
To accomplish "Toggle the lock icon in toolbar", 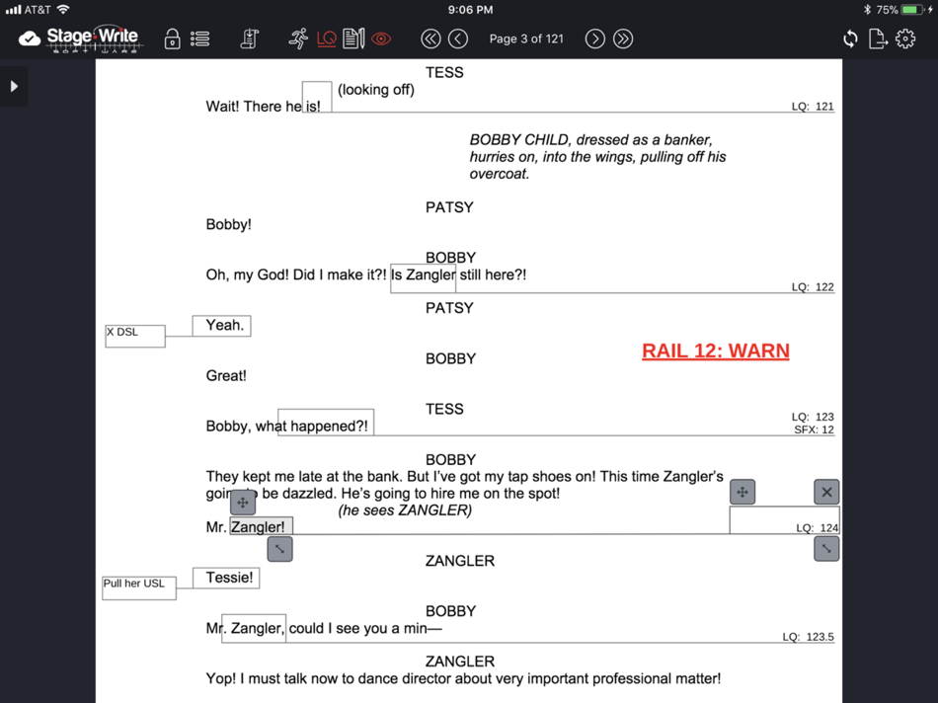I will coord(172,39).
